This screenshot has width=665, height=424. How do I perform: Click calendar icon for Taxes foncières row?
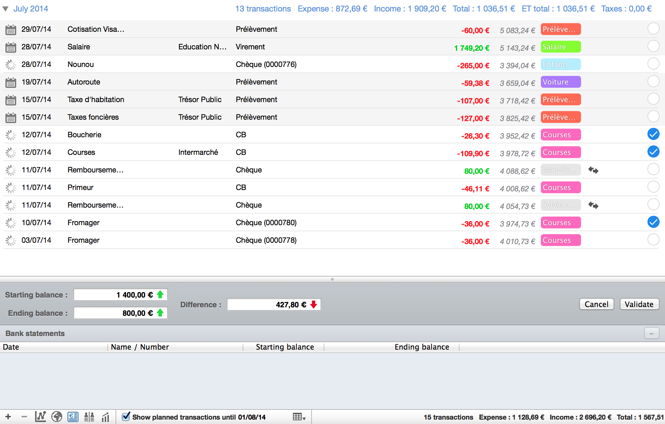click(x=11, y=118)
